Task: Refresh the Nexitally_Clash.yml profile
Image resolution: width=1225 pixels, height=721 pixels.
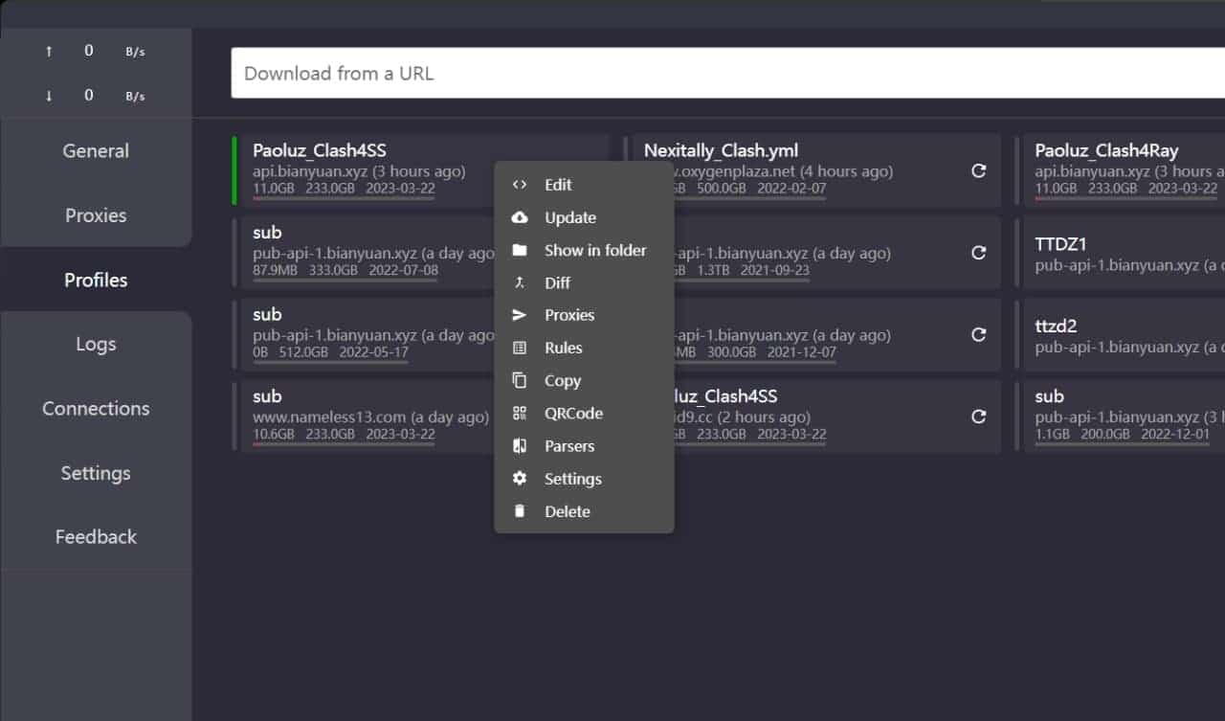Action: (978, 170)
